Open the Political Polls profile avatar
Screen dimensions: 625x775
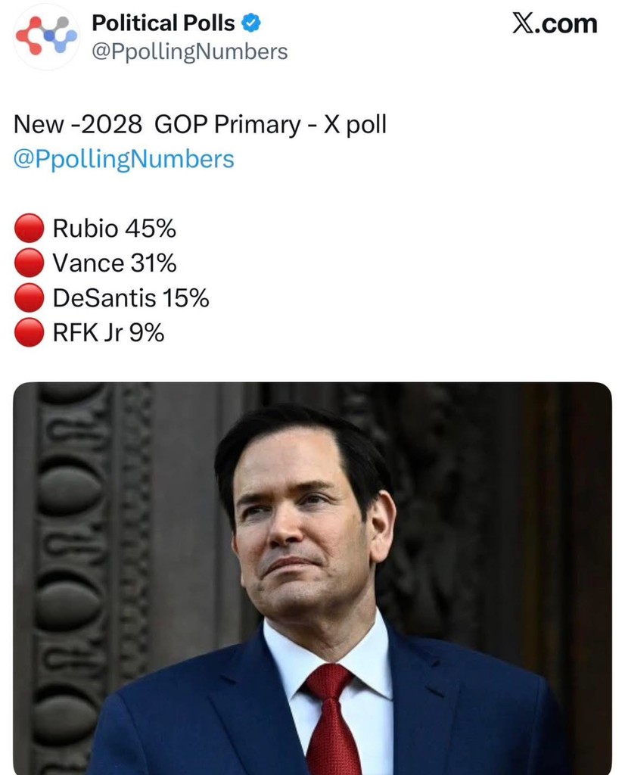pyautogui.click(x=47, y=37)
